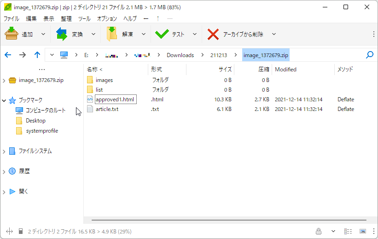Image resolution: width=378 pixels, height=239 pixels.
Task: Expand the ファイルシステム node
Action: point(4,152)
